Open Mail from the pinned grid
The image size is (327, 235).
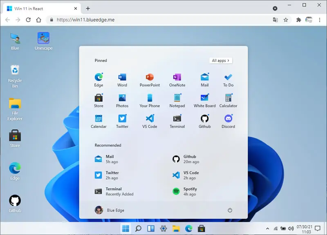tap(205, 80)
